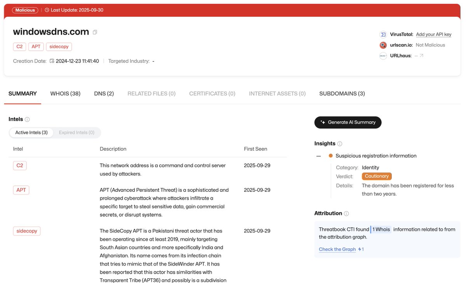The image size is (466, 283).
Task: Click the Malicious status badge
Action: 25,10
